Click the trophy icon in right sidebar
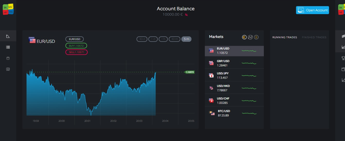The image size is (345, 141). pos(343,58)
